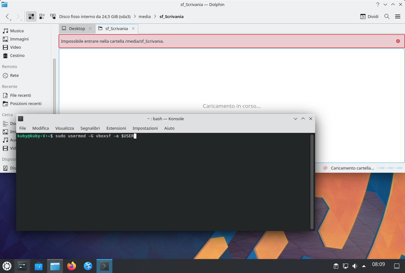Select 'media' in the breadcrumb path
Image resolution: width=405 pixels, height=273 pixels.
[x=145, y=16]
